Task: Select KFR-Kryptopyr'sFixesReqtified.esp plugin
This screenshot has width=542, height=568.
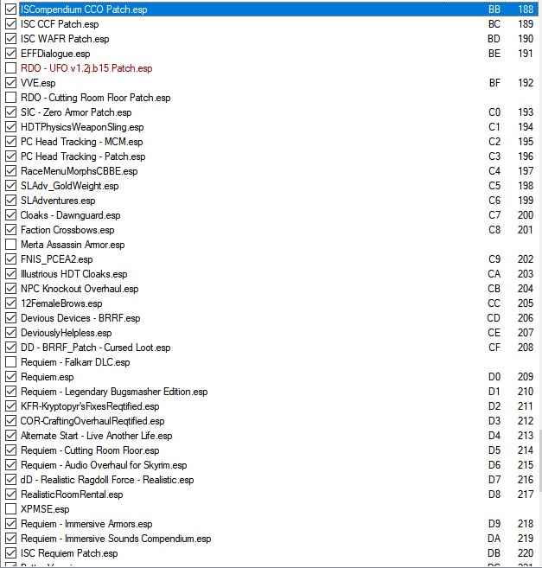Action: coord(90,406)
